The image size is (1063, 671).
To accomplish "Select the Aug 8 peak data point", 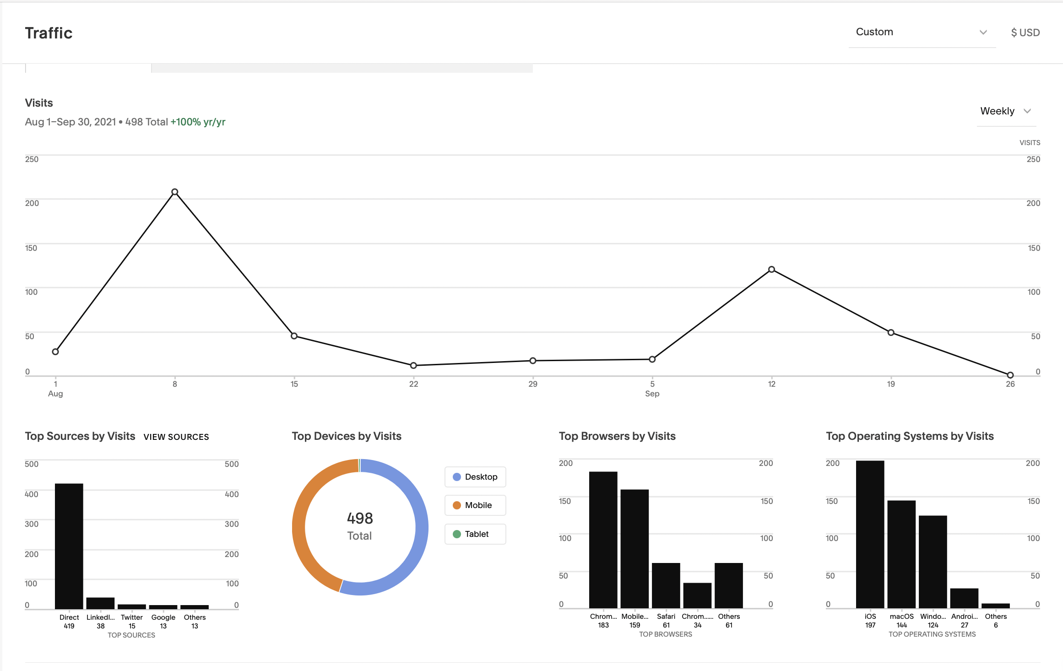I will [x=175, y=192].
